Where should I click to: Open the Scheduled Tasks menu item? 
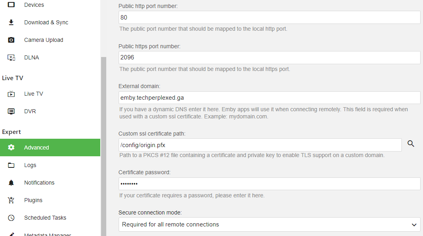(45, 218)
